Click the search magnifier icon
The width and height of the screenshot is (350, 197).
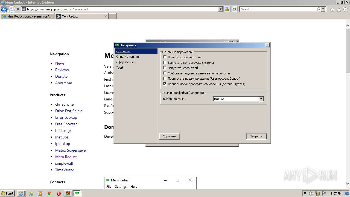click(x=318, y=9)
